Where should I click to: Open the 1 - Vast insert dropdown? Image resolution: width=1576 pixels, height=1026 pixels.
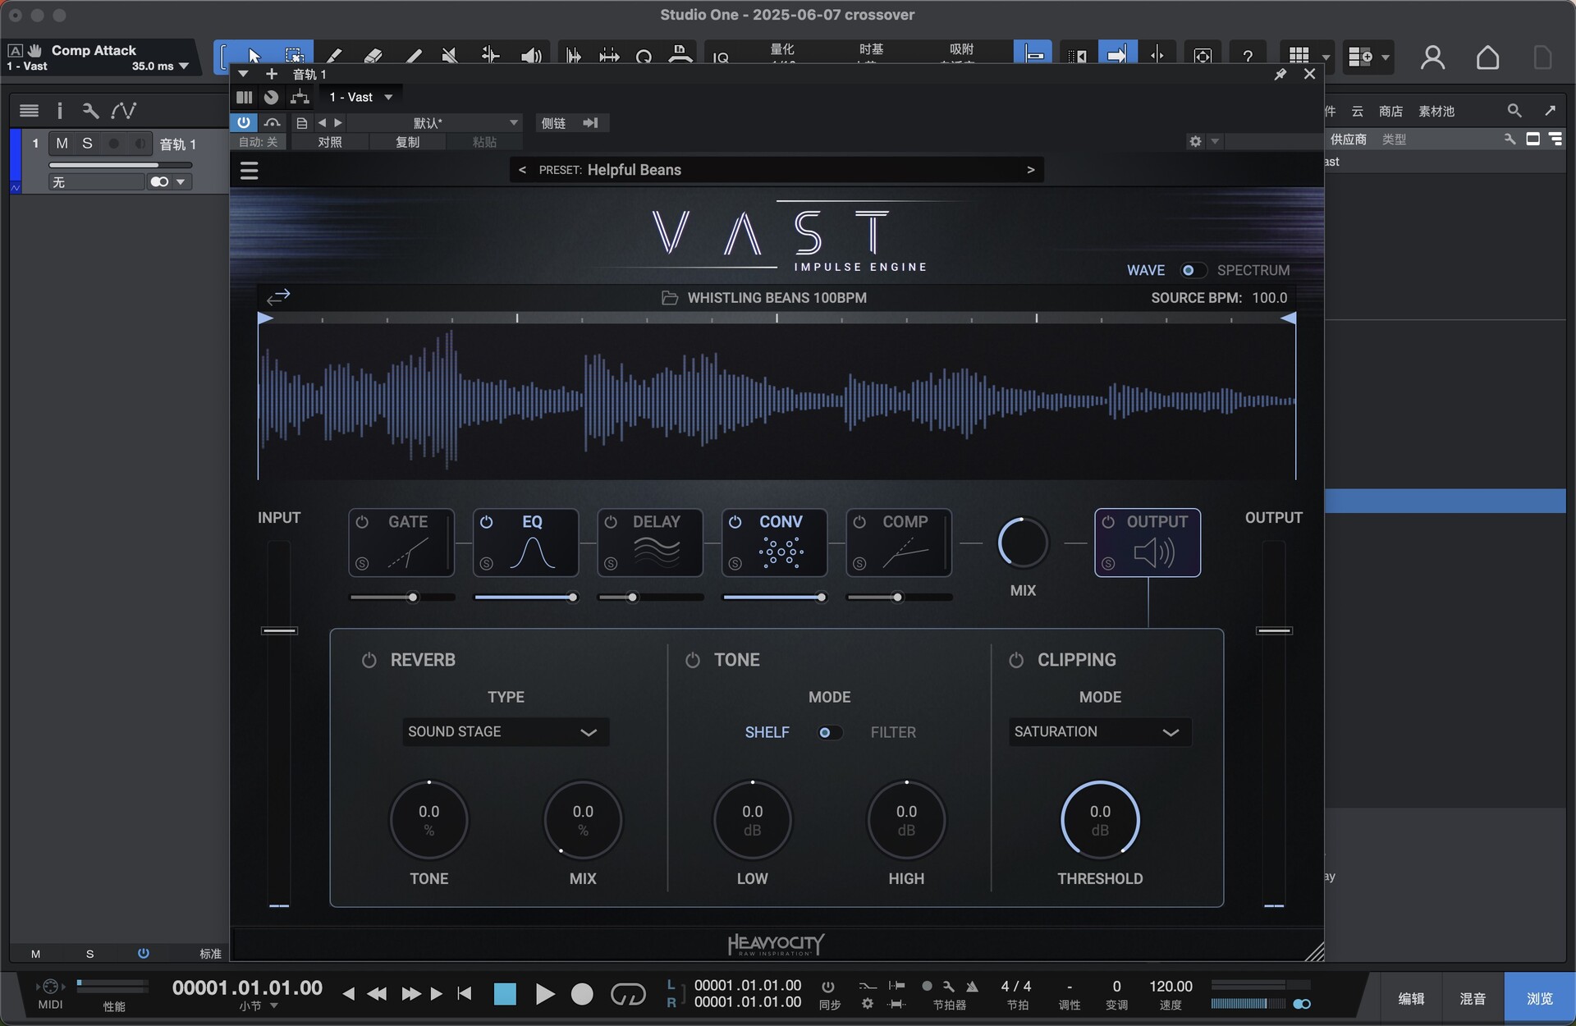(x=361, y=97)
